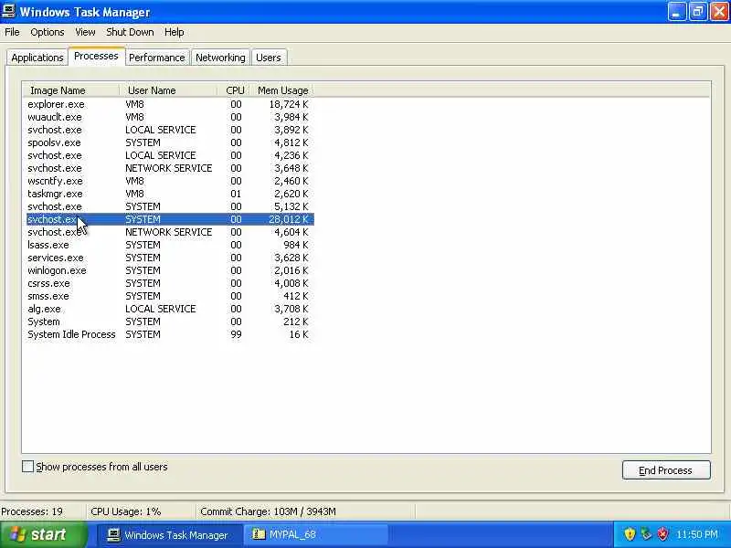The height and width of the screenshot is (548, 731).
Task: Switch to the Networking tab
Action: (x=220, y=58)
